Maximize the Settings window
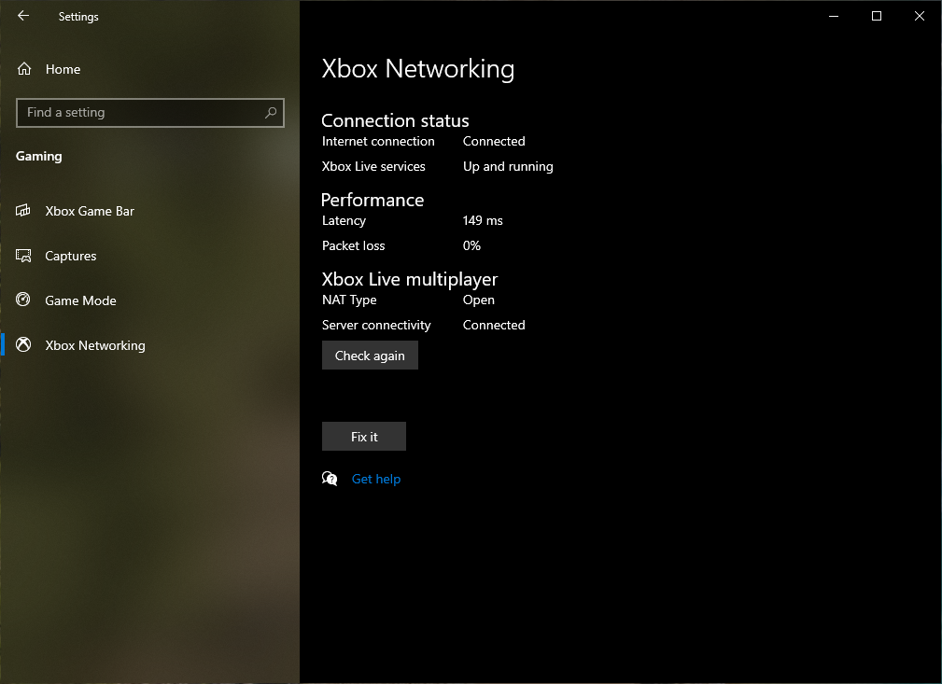The image size is (942, 684). (876, 16)
